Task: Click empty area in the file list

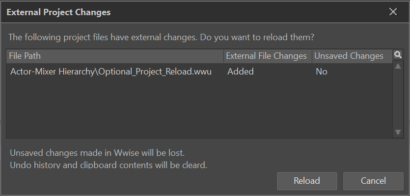Action: [x=199, y=108]
